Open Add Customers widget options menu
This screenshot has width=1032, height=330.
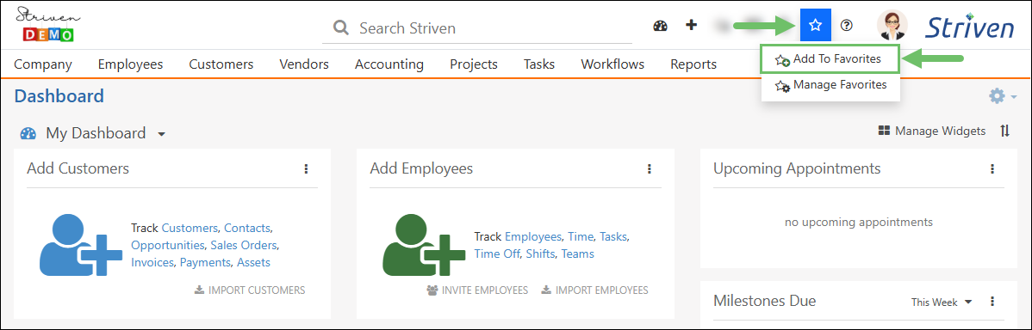coord(306,168)
